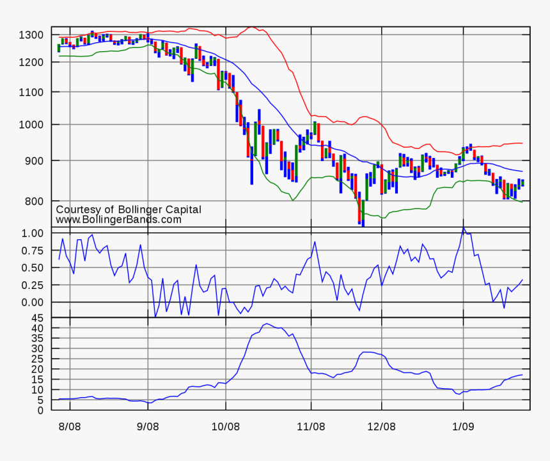Click the www.BollingerBands.com text
Viewport: 550px width, 461px height.
118,220
